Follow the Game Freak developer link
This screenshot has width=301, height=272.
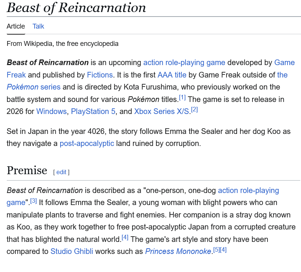point(284,62)
